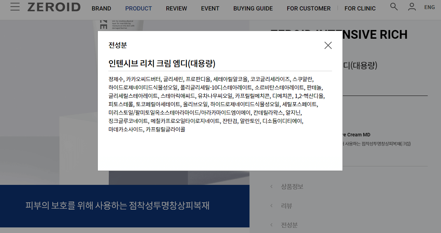Click the title 인텐시브 리치 크림 엠디(대용량)
This screenshot has width=441, height=233.
point(162,63)
